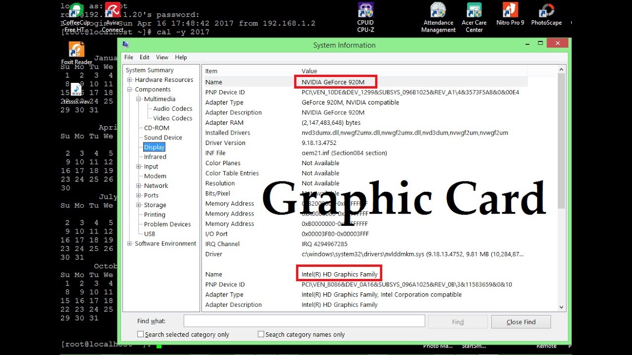Collapse the Multimedia tree node
The image size is (632, 355).
(139, 99)
